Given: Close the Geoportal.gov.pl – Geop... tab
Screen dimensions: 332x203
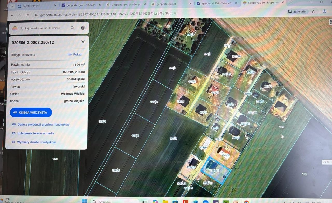Looking at the screenshot, I should tap(145, 4).
